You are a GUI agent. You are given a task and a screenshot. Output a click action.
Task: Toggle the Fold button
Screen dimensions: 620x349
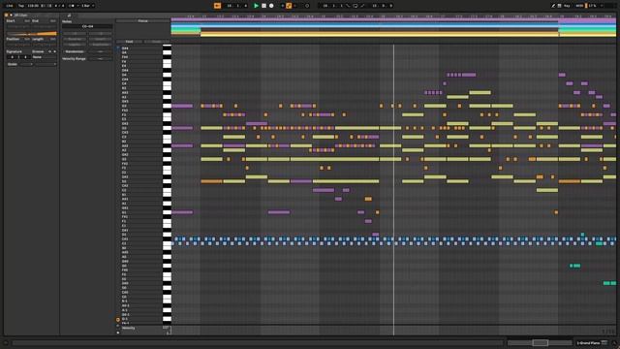point(129,42)
